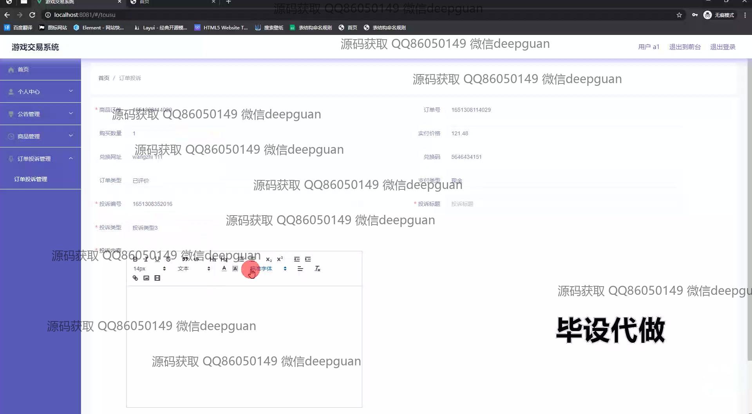Apply subscript formatting
The image size is (752, 414).
tap(269, 259)
